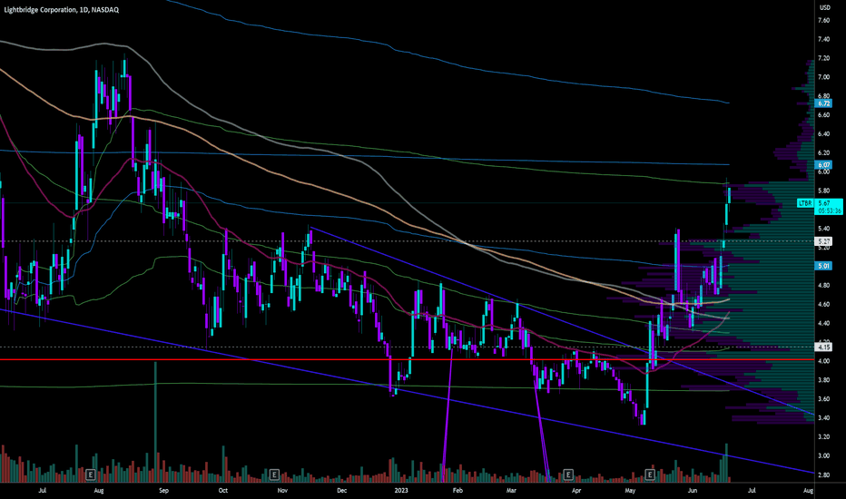Click the 6.40 price axis value

coord(824,133)
